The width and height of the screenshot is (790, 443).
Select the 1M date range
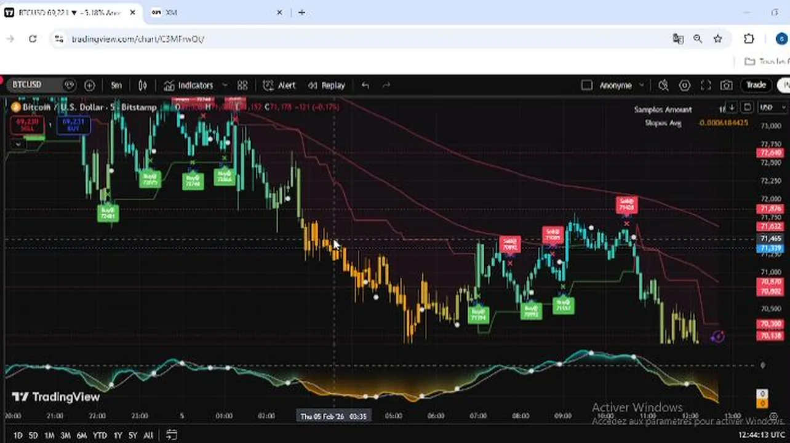coord(49,436)
